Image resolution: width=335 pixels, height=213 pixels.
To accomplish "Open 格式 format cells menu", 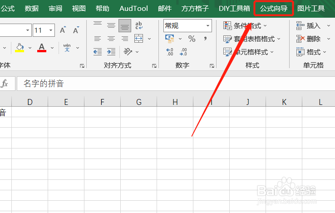I will pos(311,52).
